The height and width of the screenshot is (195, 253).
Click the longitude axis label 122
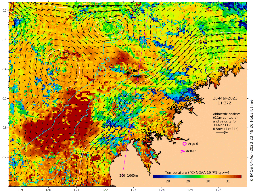click(x=105, y=190)
